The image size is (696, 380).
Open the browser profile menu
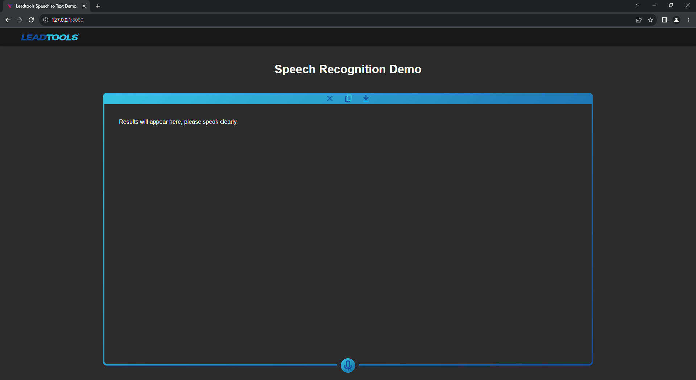tap(676, 20)
